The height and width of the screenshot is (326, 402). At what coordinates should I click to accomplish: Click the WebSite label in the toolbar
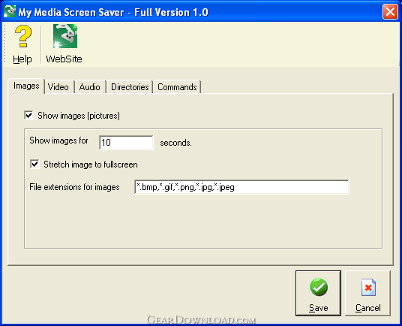coord(64,59)
